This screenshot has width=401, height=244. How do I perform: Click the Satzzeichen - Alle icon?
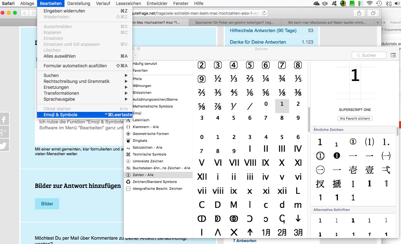click(x=128, y=147)
